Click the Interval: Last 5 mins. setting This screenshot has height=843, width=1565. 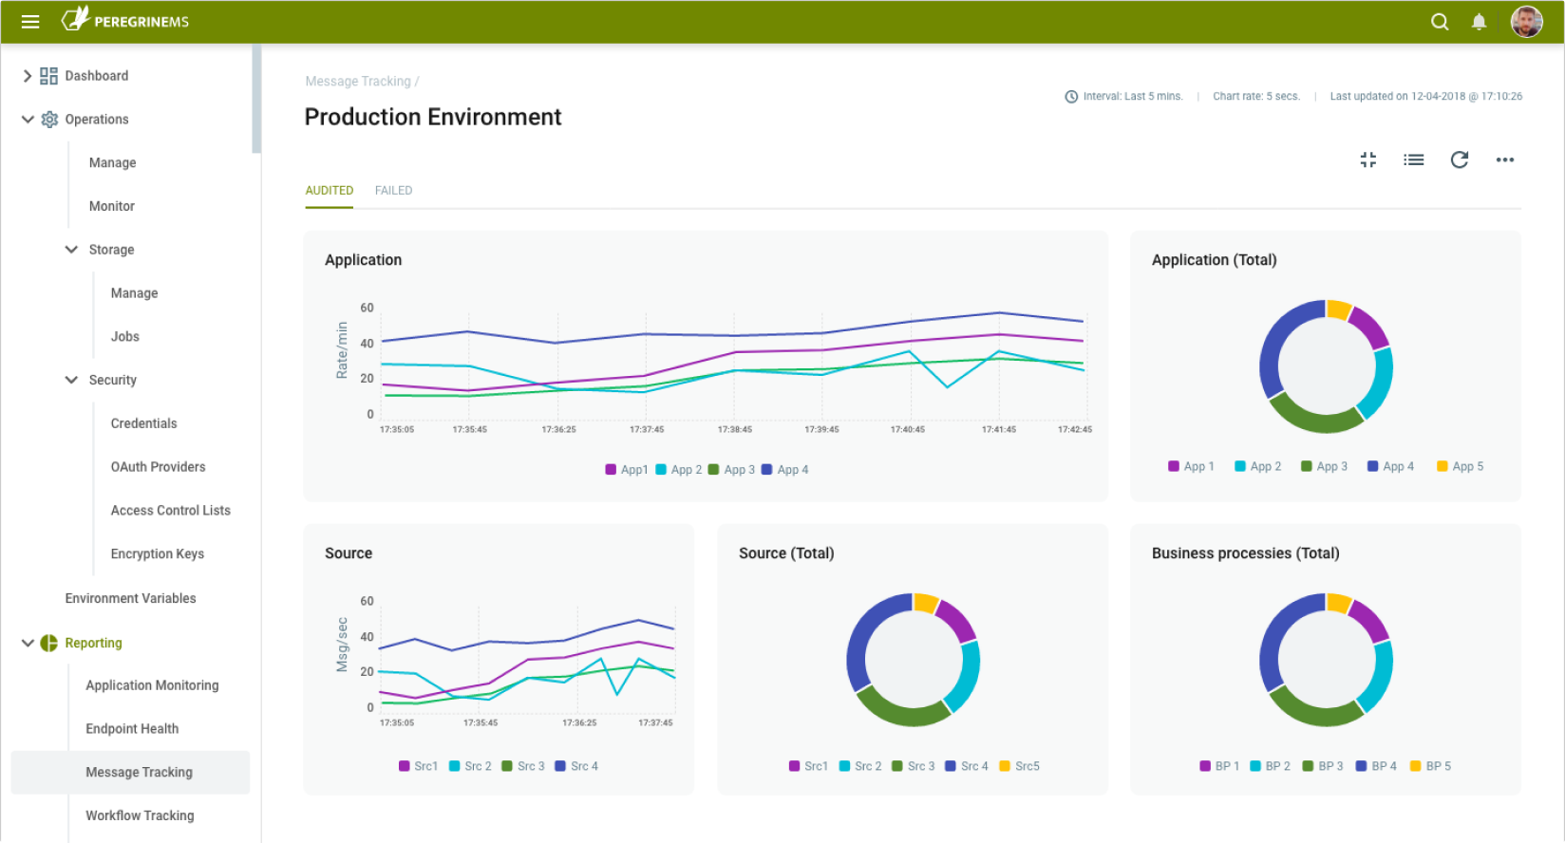point(1133,97)
